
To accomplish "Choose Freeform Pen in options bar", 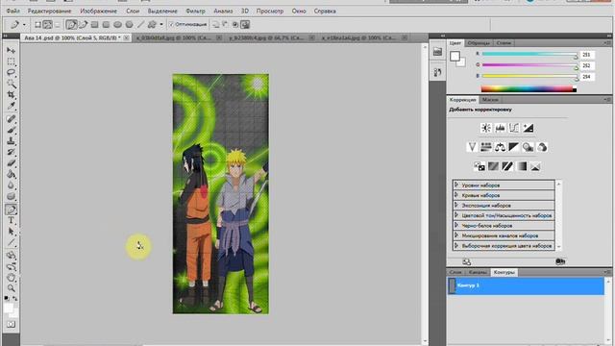I will [84, 25].
